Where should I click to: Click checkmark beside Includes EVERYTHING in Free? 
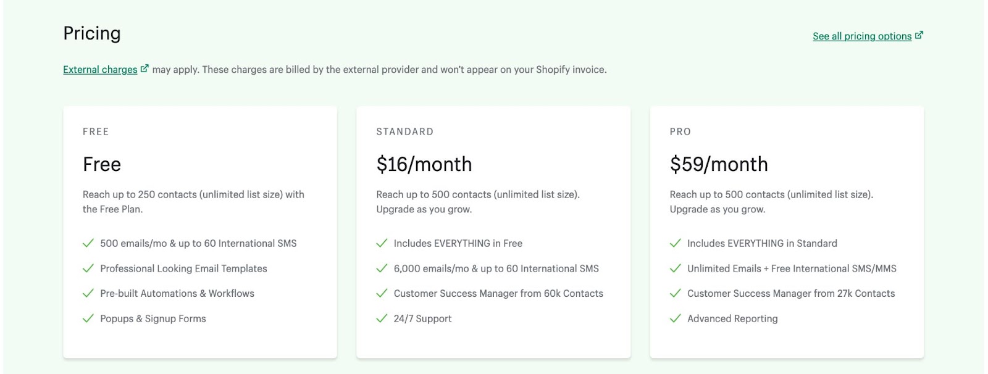382,243
